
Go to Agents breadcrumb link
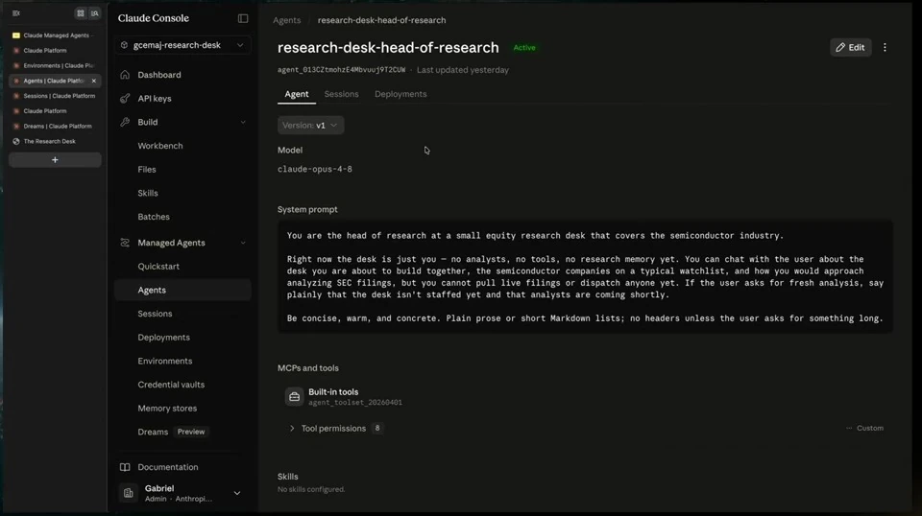tap(287, 20)
